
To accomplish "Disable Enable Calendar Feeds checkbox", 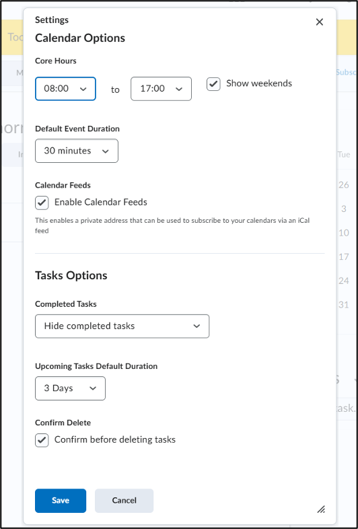I will tap(42, 203).
